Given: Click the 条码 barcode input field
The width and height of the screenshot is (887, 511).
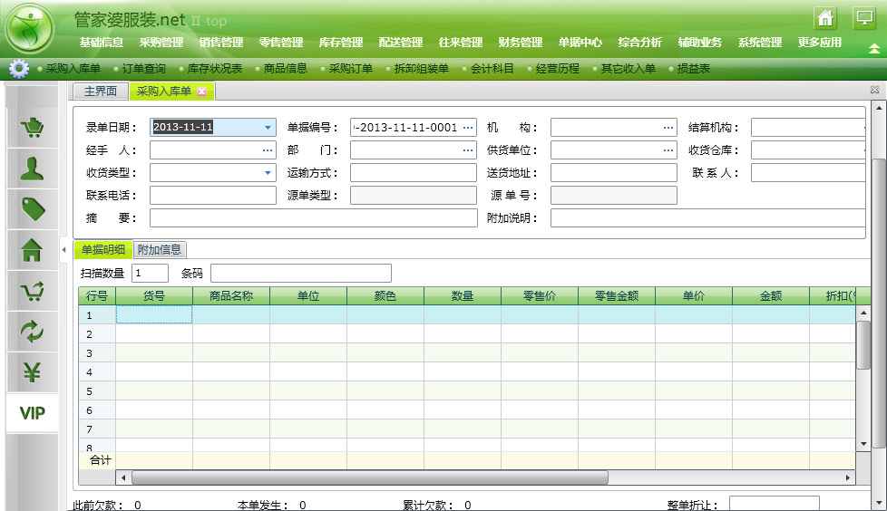Looking at the screenshot, I should [x=300, y=273].
